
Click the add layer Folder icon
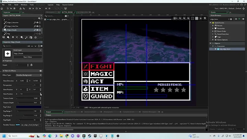tap(31, 37)
